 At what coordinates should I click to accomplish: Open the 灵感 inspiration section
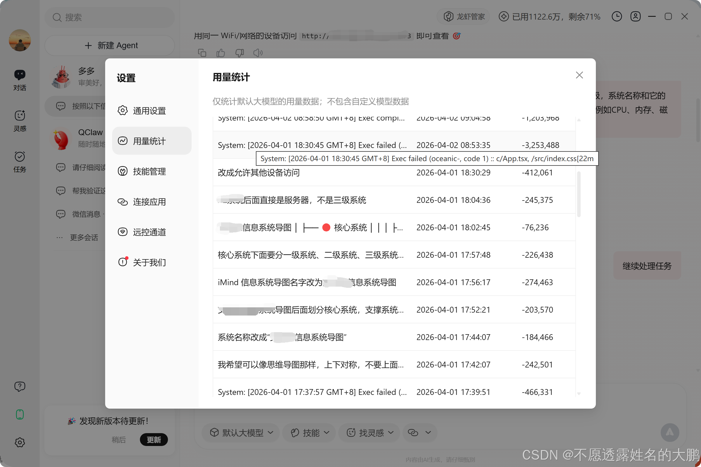pyautogui.click(x=20, y=121)
